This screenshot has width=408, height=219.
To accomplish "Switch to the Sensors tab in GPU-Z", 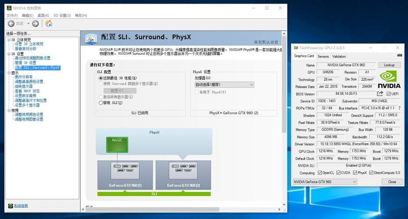I will (323, 56).
